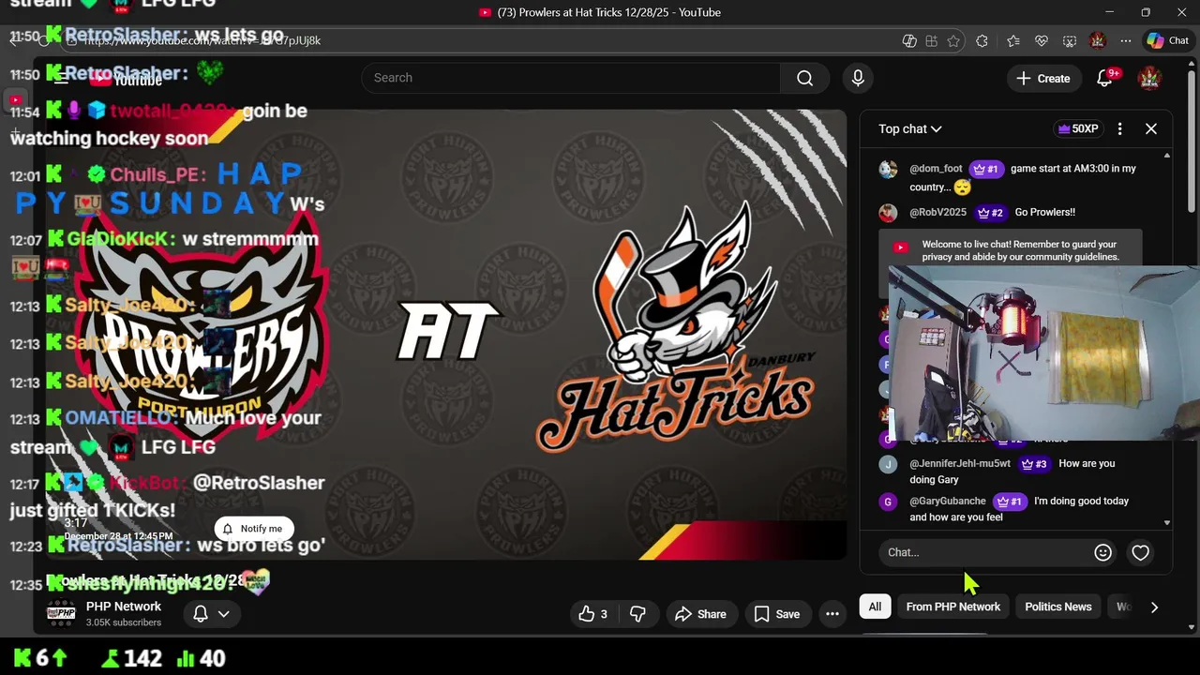Toggle the Notify me reminder
This screenshot has height=675, width=1200.
pyautogui.click(x=253, y=529)
